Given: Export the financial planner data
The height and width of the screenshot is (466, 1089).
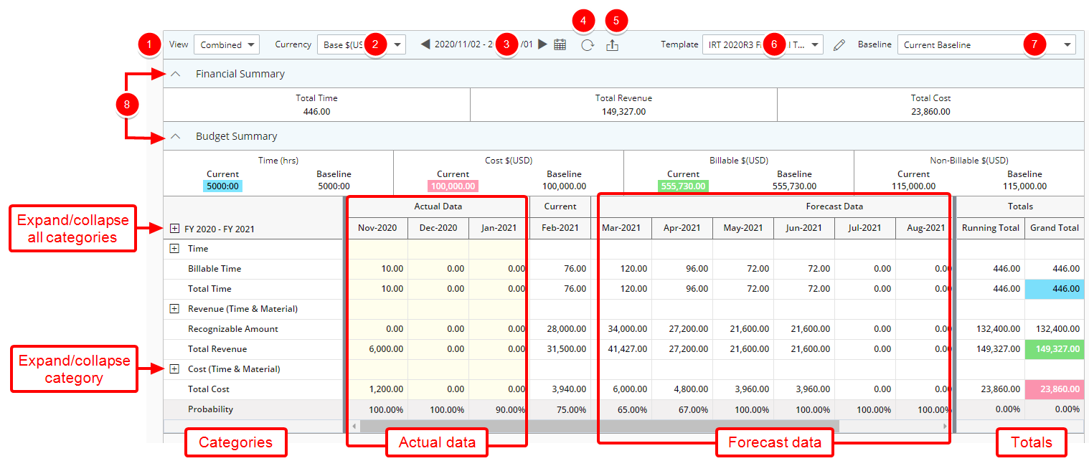Looking at the screenshot, I should coord(612,44).
